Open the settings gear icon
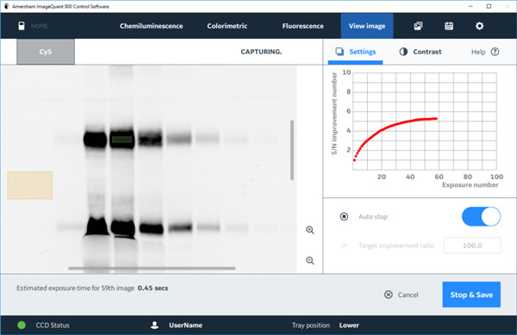The height and width of the screenshot is (335, 517). pos(479,26)
